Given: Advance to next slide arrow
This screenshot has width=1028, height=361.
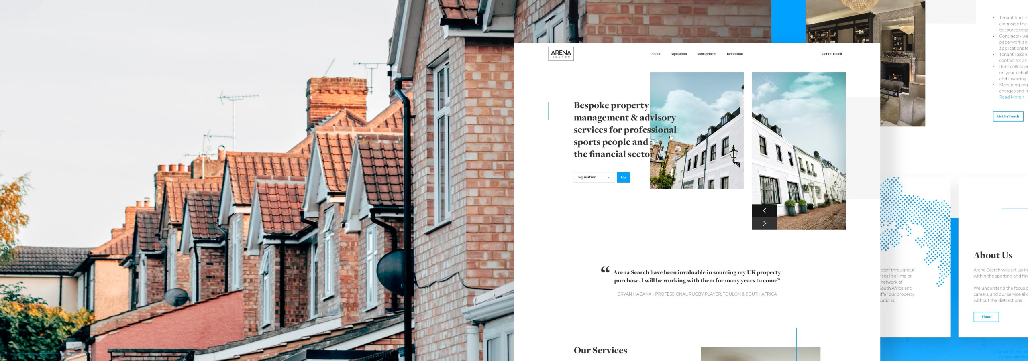Looking at the screenshot, I should (764, 223).
